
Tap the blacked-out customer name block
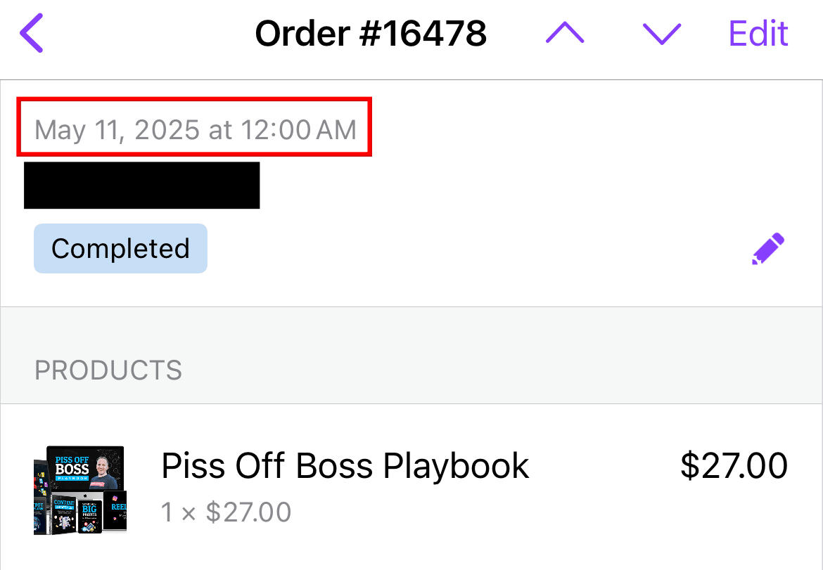click(141, 186)
